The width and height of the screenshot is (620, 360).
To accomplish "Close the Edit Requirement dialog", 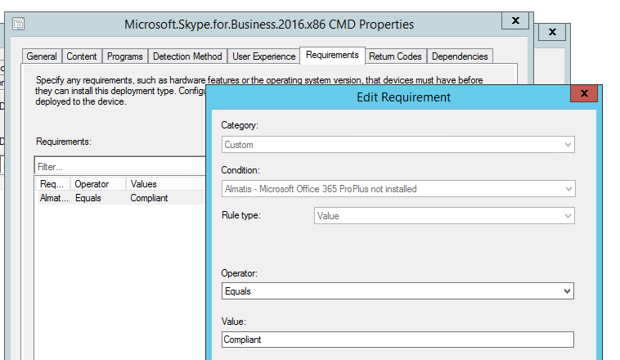I will click(584, 93).
